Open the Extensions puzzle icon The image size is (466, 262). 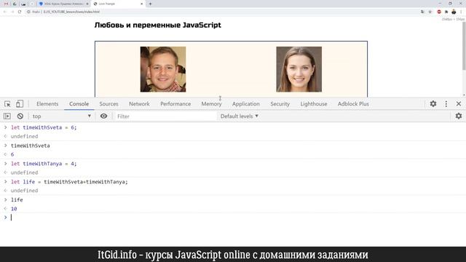point(446,12)
